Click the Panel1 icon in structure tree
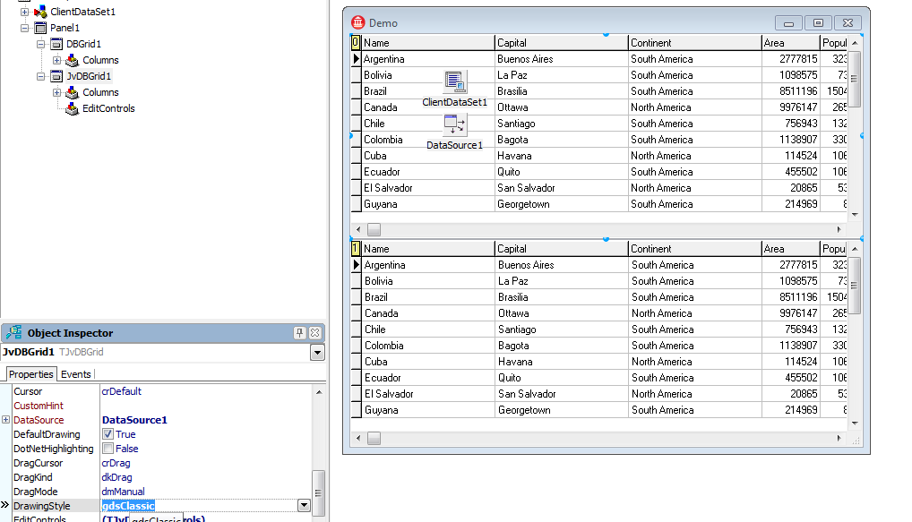Image resolution: width=912 pixels, height=522 pixels. (x=40, y=28)
